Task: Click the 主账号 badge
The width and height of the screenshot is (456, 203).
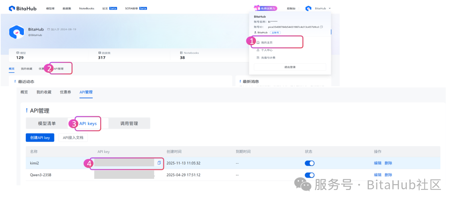Action: (x=275, y=33)
